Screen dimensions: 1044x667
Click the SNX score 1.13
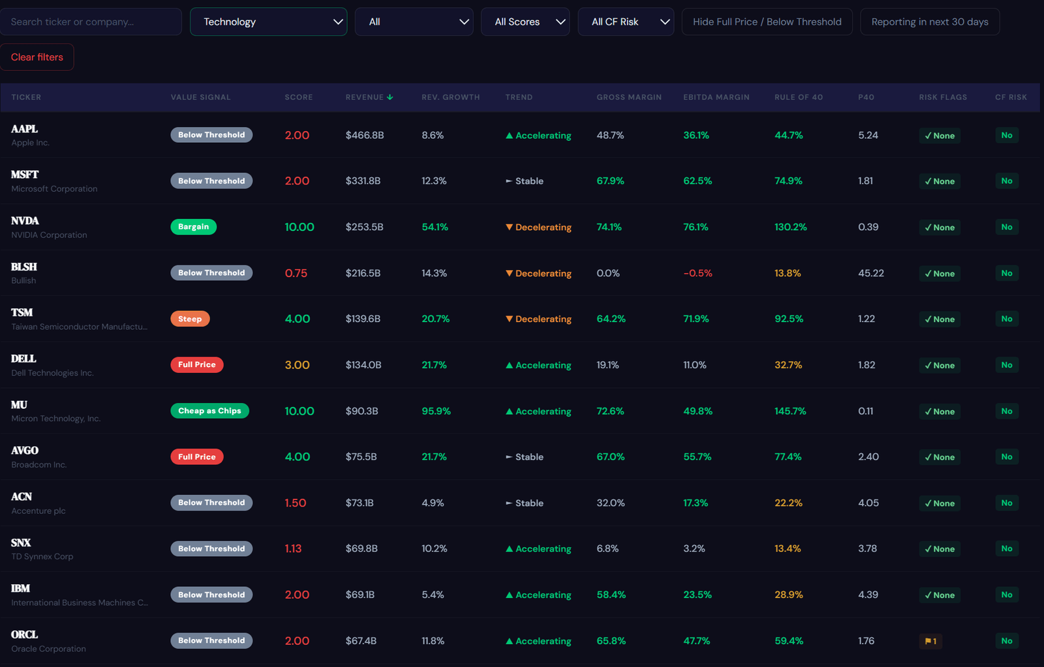pyautogui.click(x=293, y=548)
